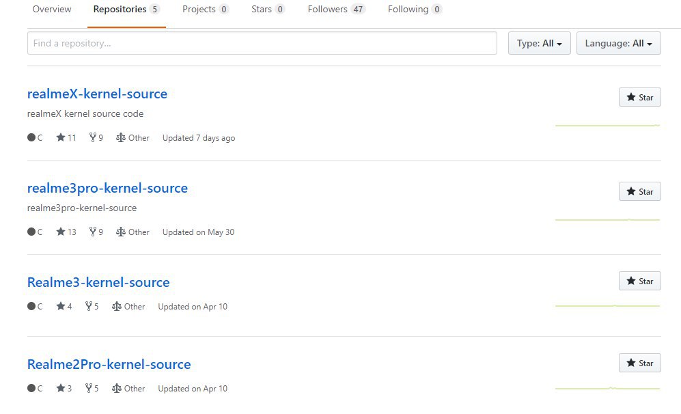Click the C language dot for Realme2Pro-kernel-source
Screen dimensions: 681x414
click(x=31, y=388)
